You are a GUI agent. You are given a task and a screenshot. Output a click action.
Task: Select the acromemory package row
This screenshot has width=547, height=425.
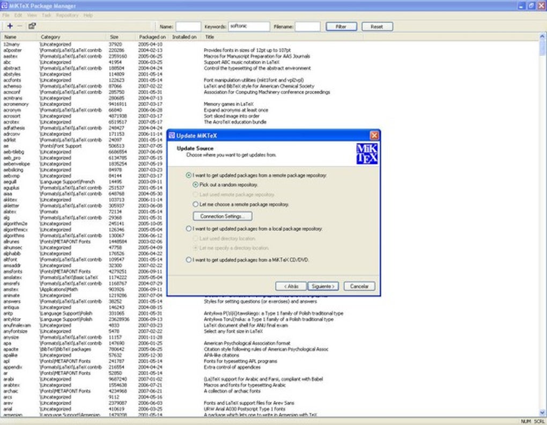pos(270,104)
